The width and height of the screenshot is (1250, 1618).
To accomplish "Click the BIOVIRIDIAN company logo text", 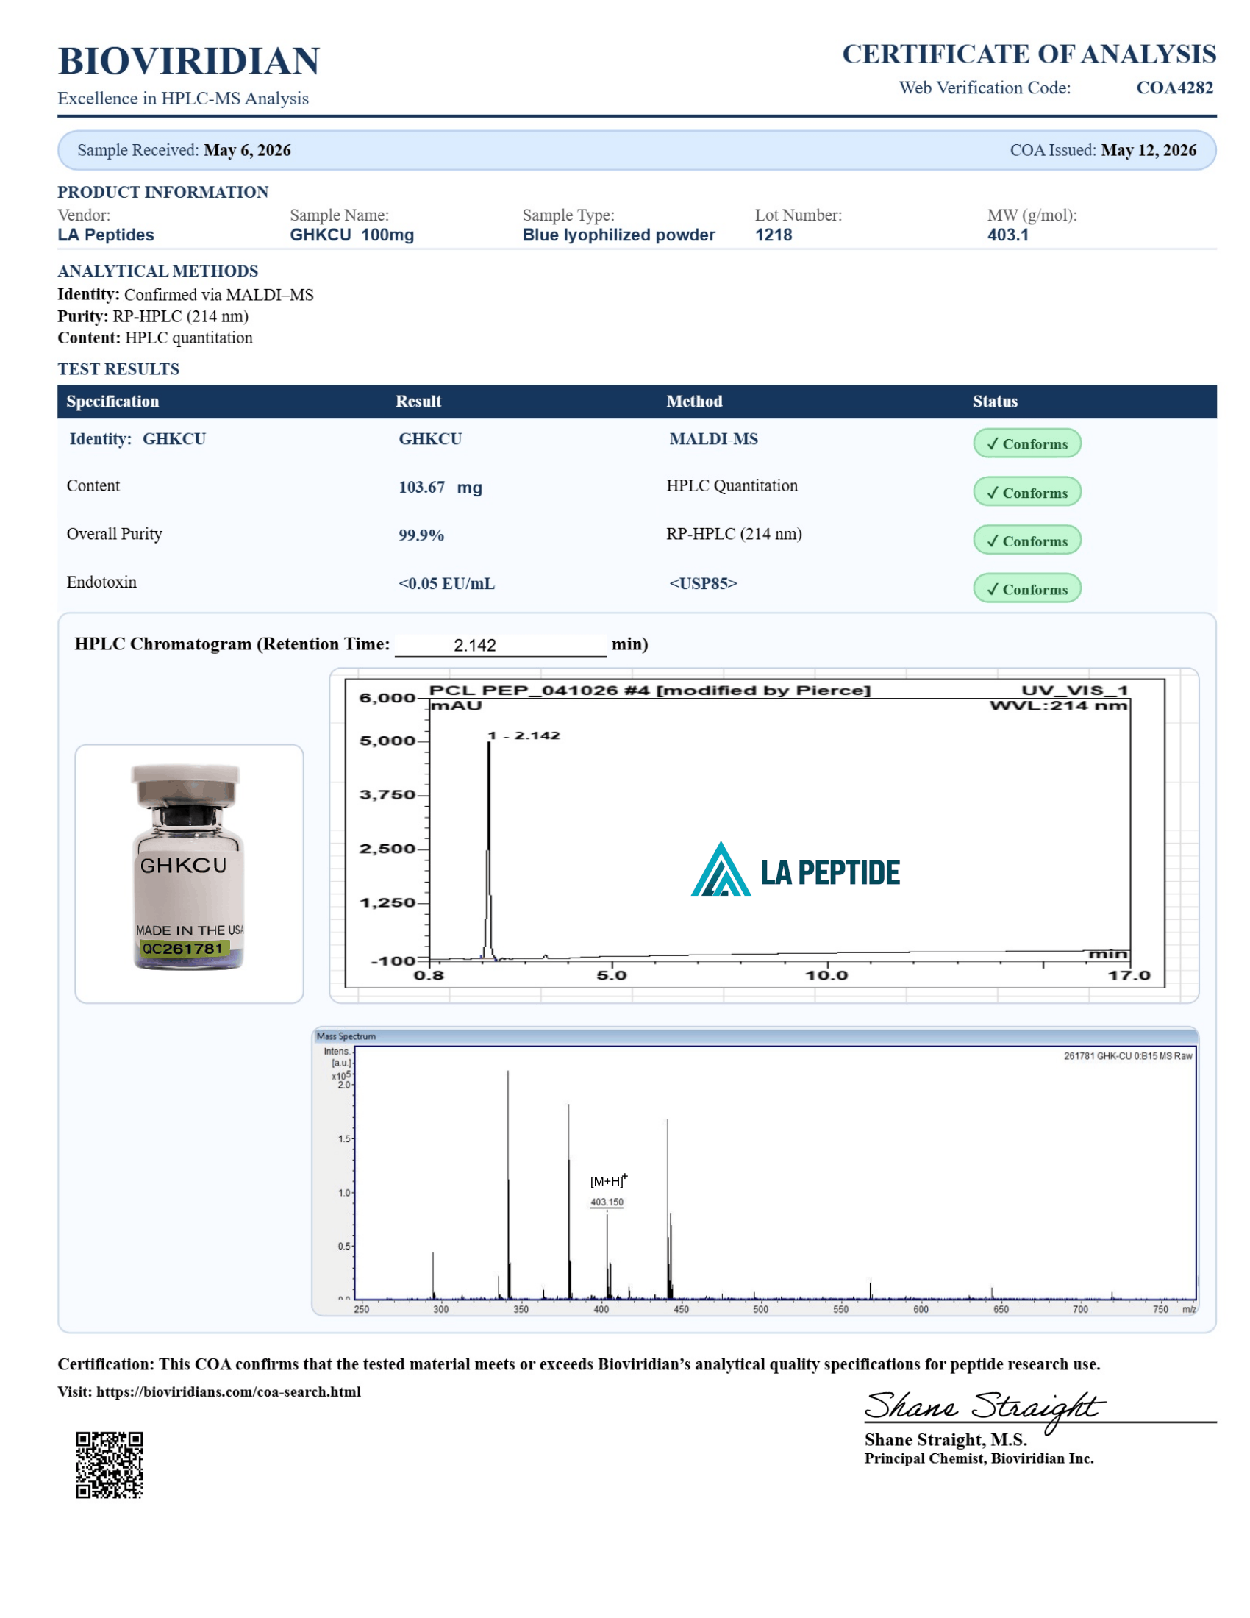I will click(189, 61).
